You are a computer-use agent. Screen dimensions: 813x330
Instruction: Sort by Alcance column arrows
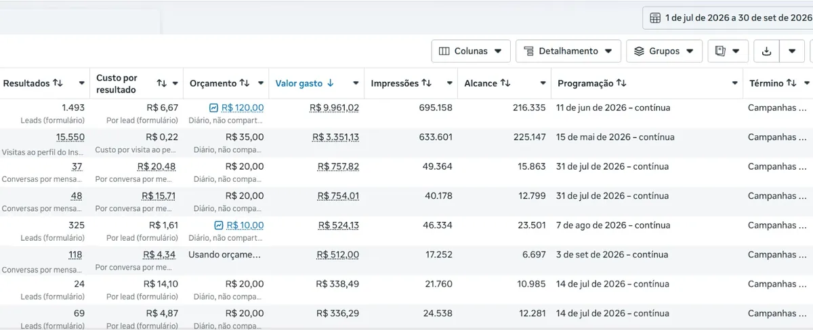(505, 83)
